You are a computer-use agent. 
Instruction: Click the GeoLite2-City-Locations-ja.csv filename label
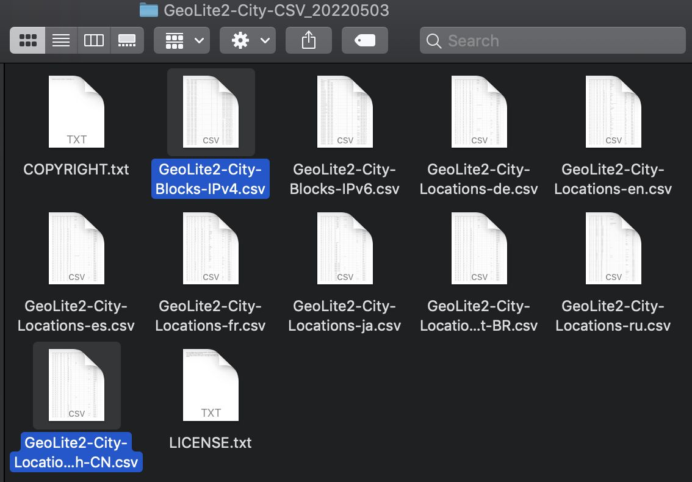[345, 315]
